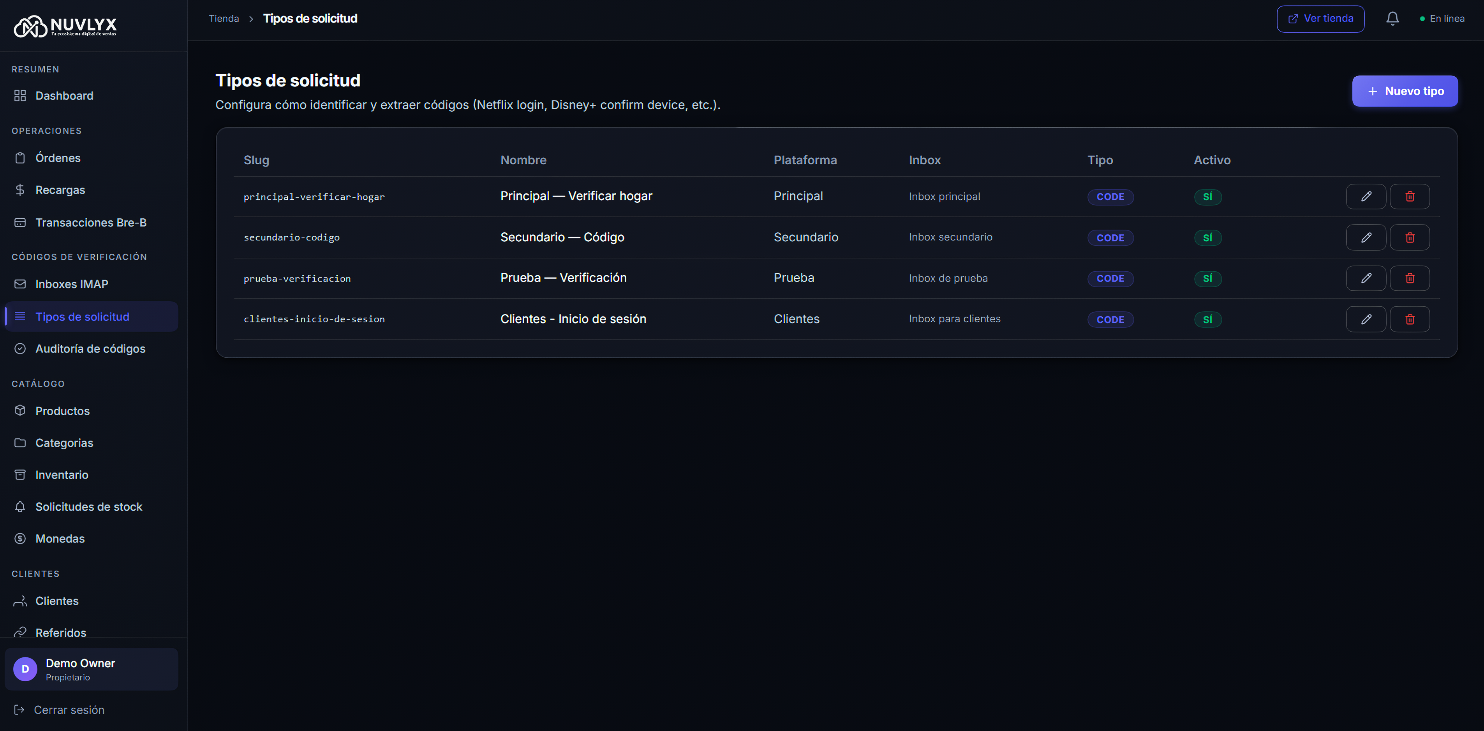Edit the clientes-inicio-de-sesion row with pencil icon

(x=1365, y=319)
